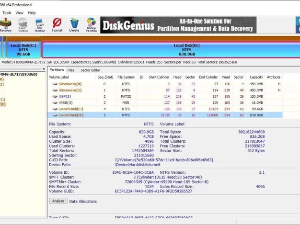Sort by the Capacity column header
Screen dimensions: 300x225
click(256, 77)
